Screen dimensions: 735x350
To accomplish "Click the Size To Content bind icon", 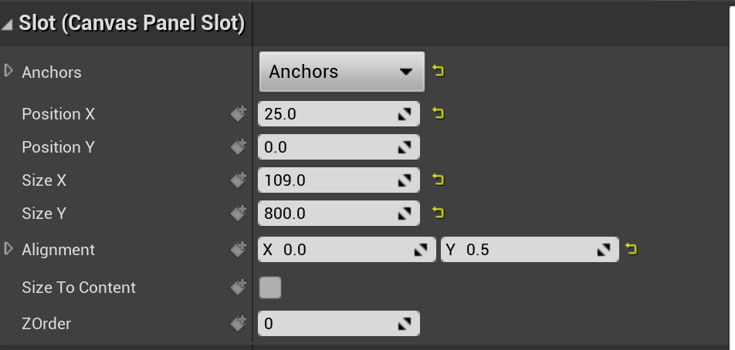I will tap(238, 288).
